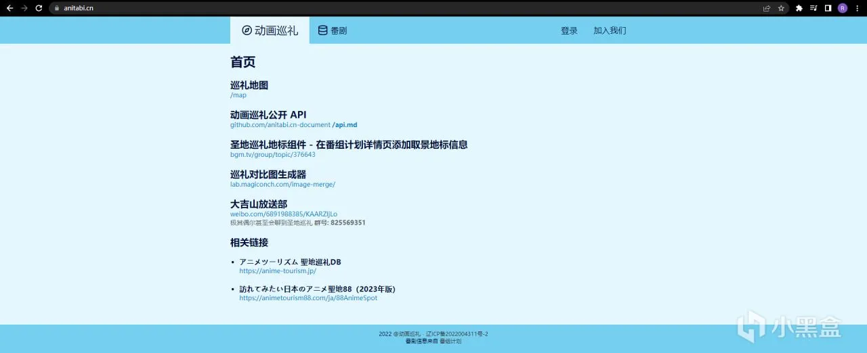Reload the page with the refresh icon
867x353 pixels.
coord(39,8)
